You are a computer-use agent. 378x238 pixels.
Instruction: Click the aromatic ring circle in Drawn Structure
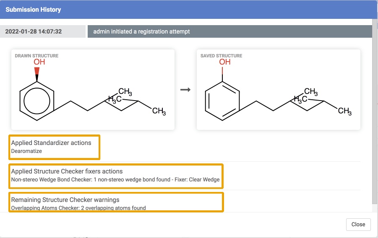[36, 101]
